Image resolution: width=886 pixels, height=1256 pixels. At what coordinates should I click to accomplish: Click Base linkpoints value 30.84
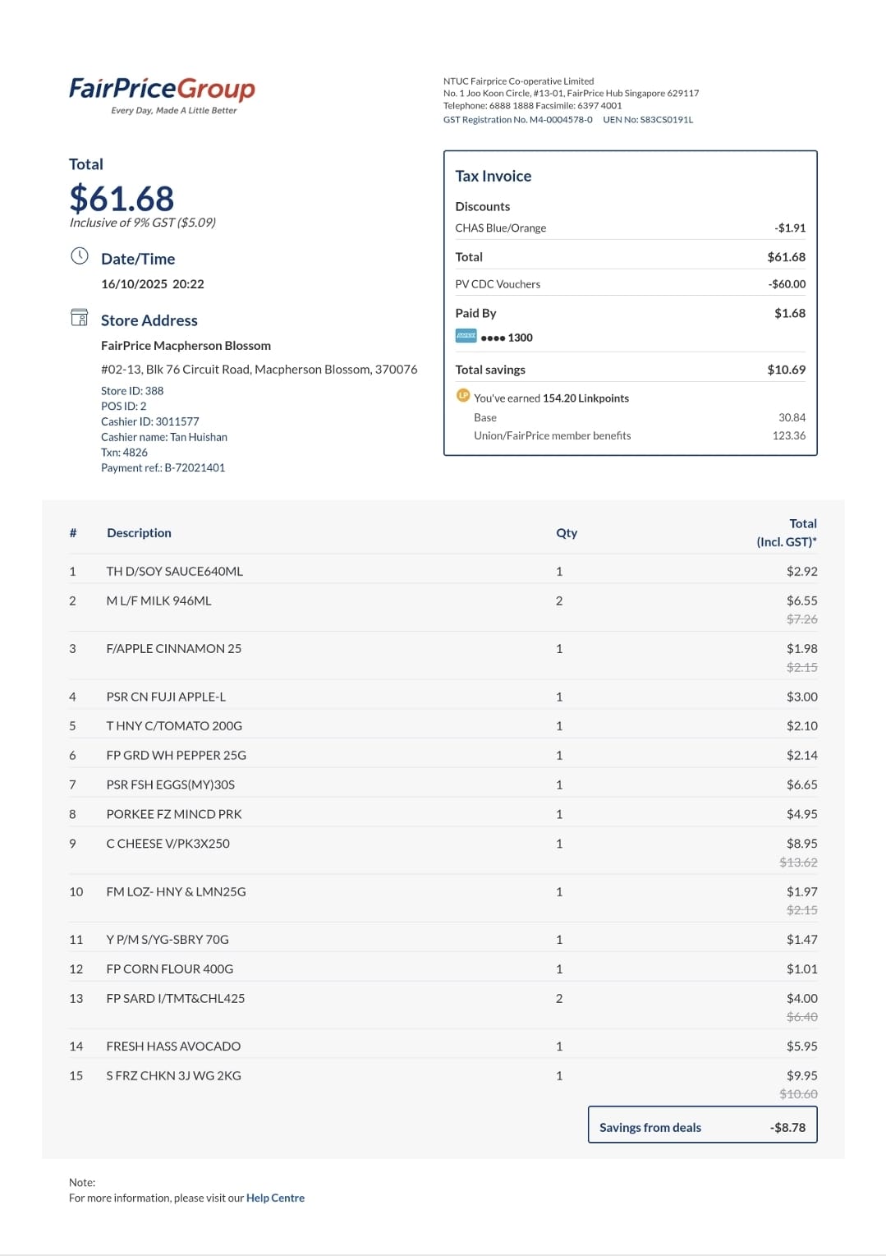point(792,418)
